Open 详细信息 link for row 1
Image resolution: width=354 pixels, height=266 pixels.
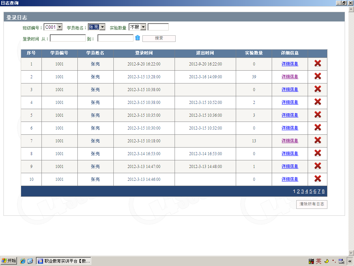coord(290,64)
